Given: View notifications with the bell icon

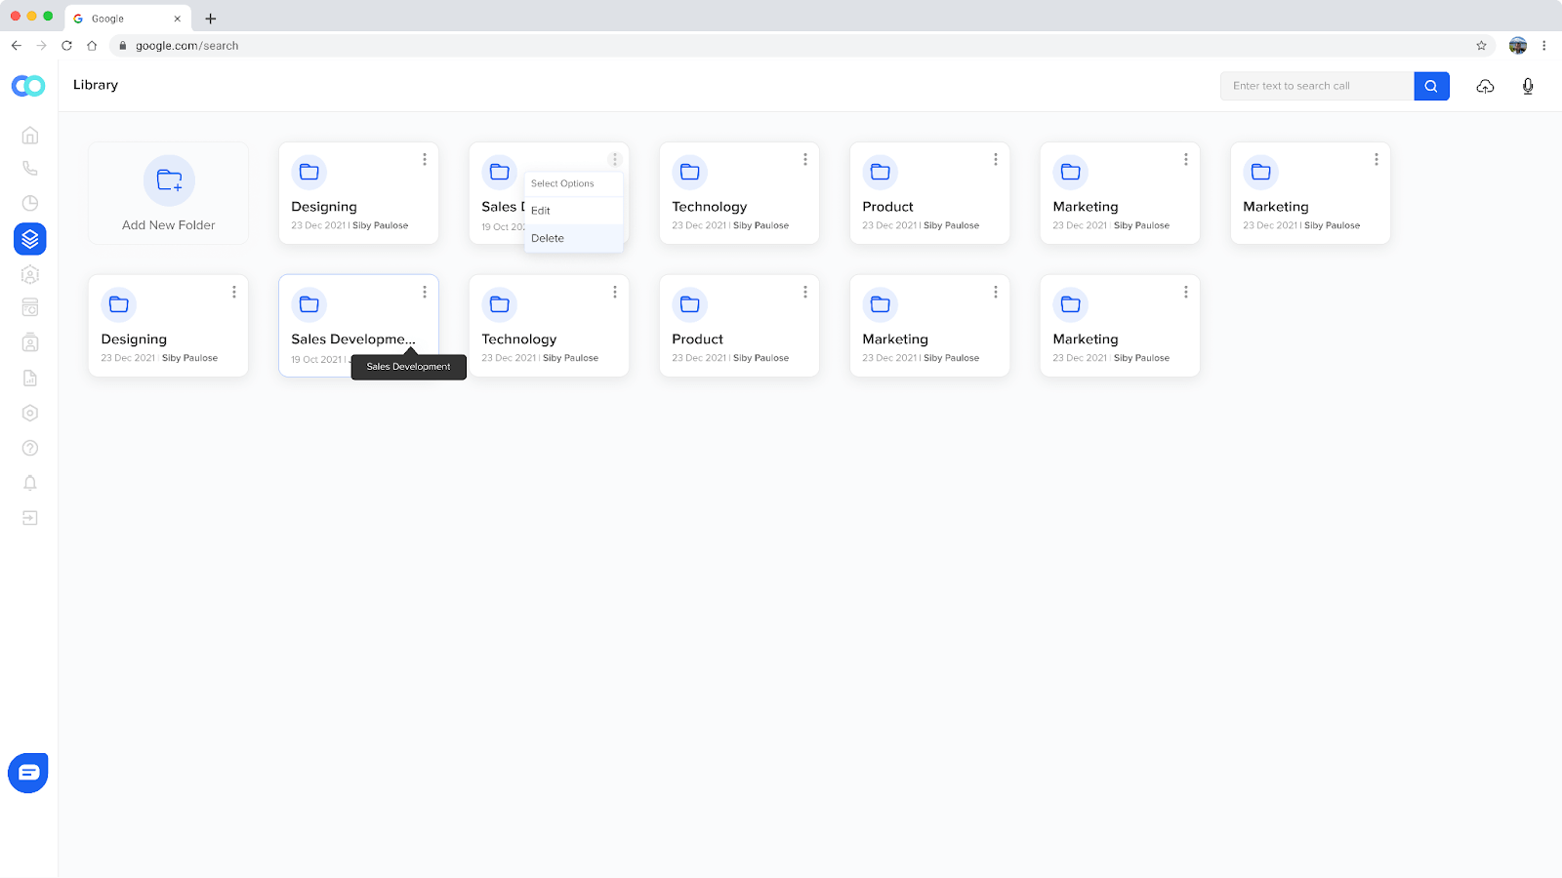Looking at the screenshot, I should pyautogui.click(x=29, y=483).
